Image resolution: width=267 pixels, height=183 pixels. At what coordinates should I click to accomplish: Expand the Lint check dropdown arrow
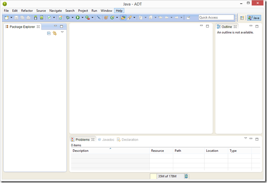54,18
